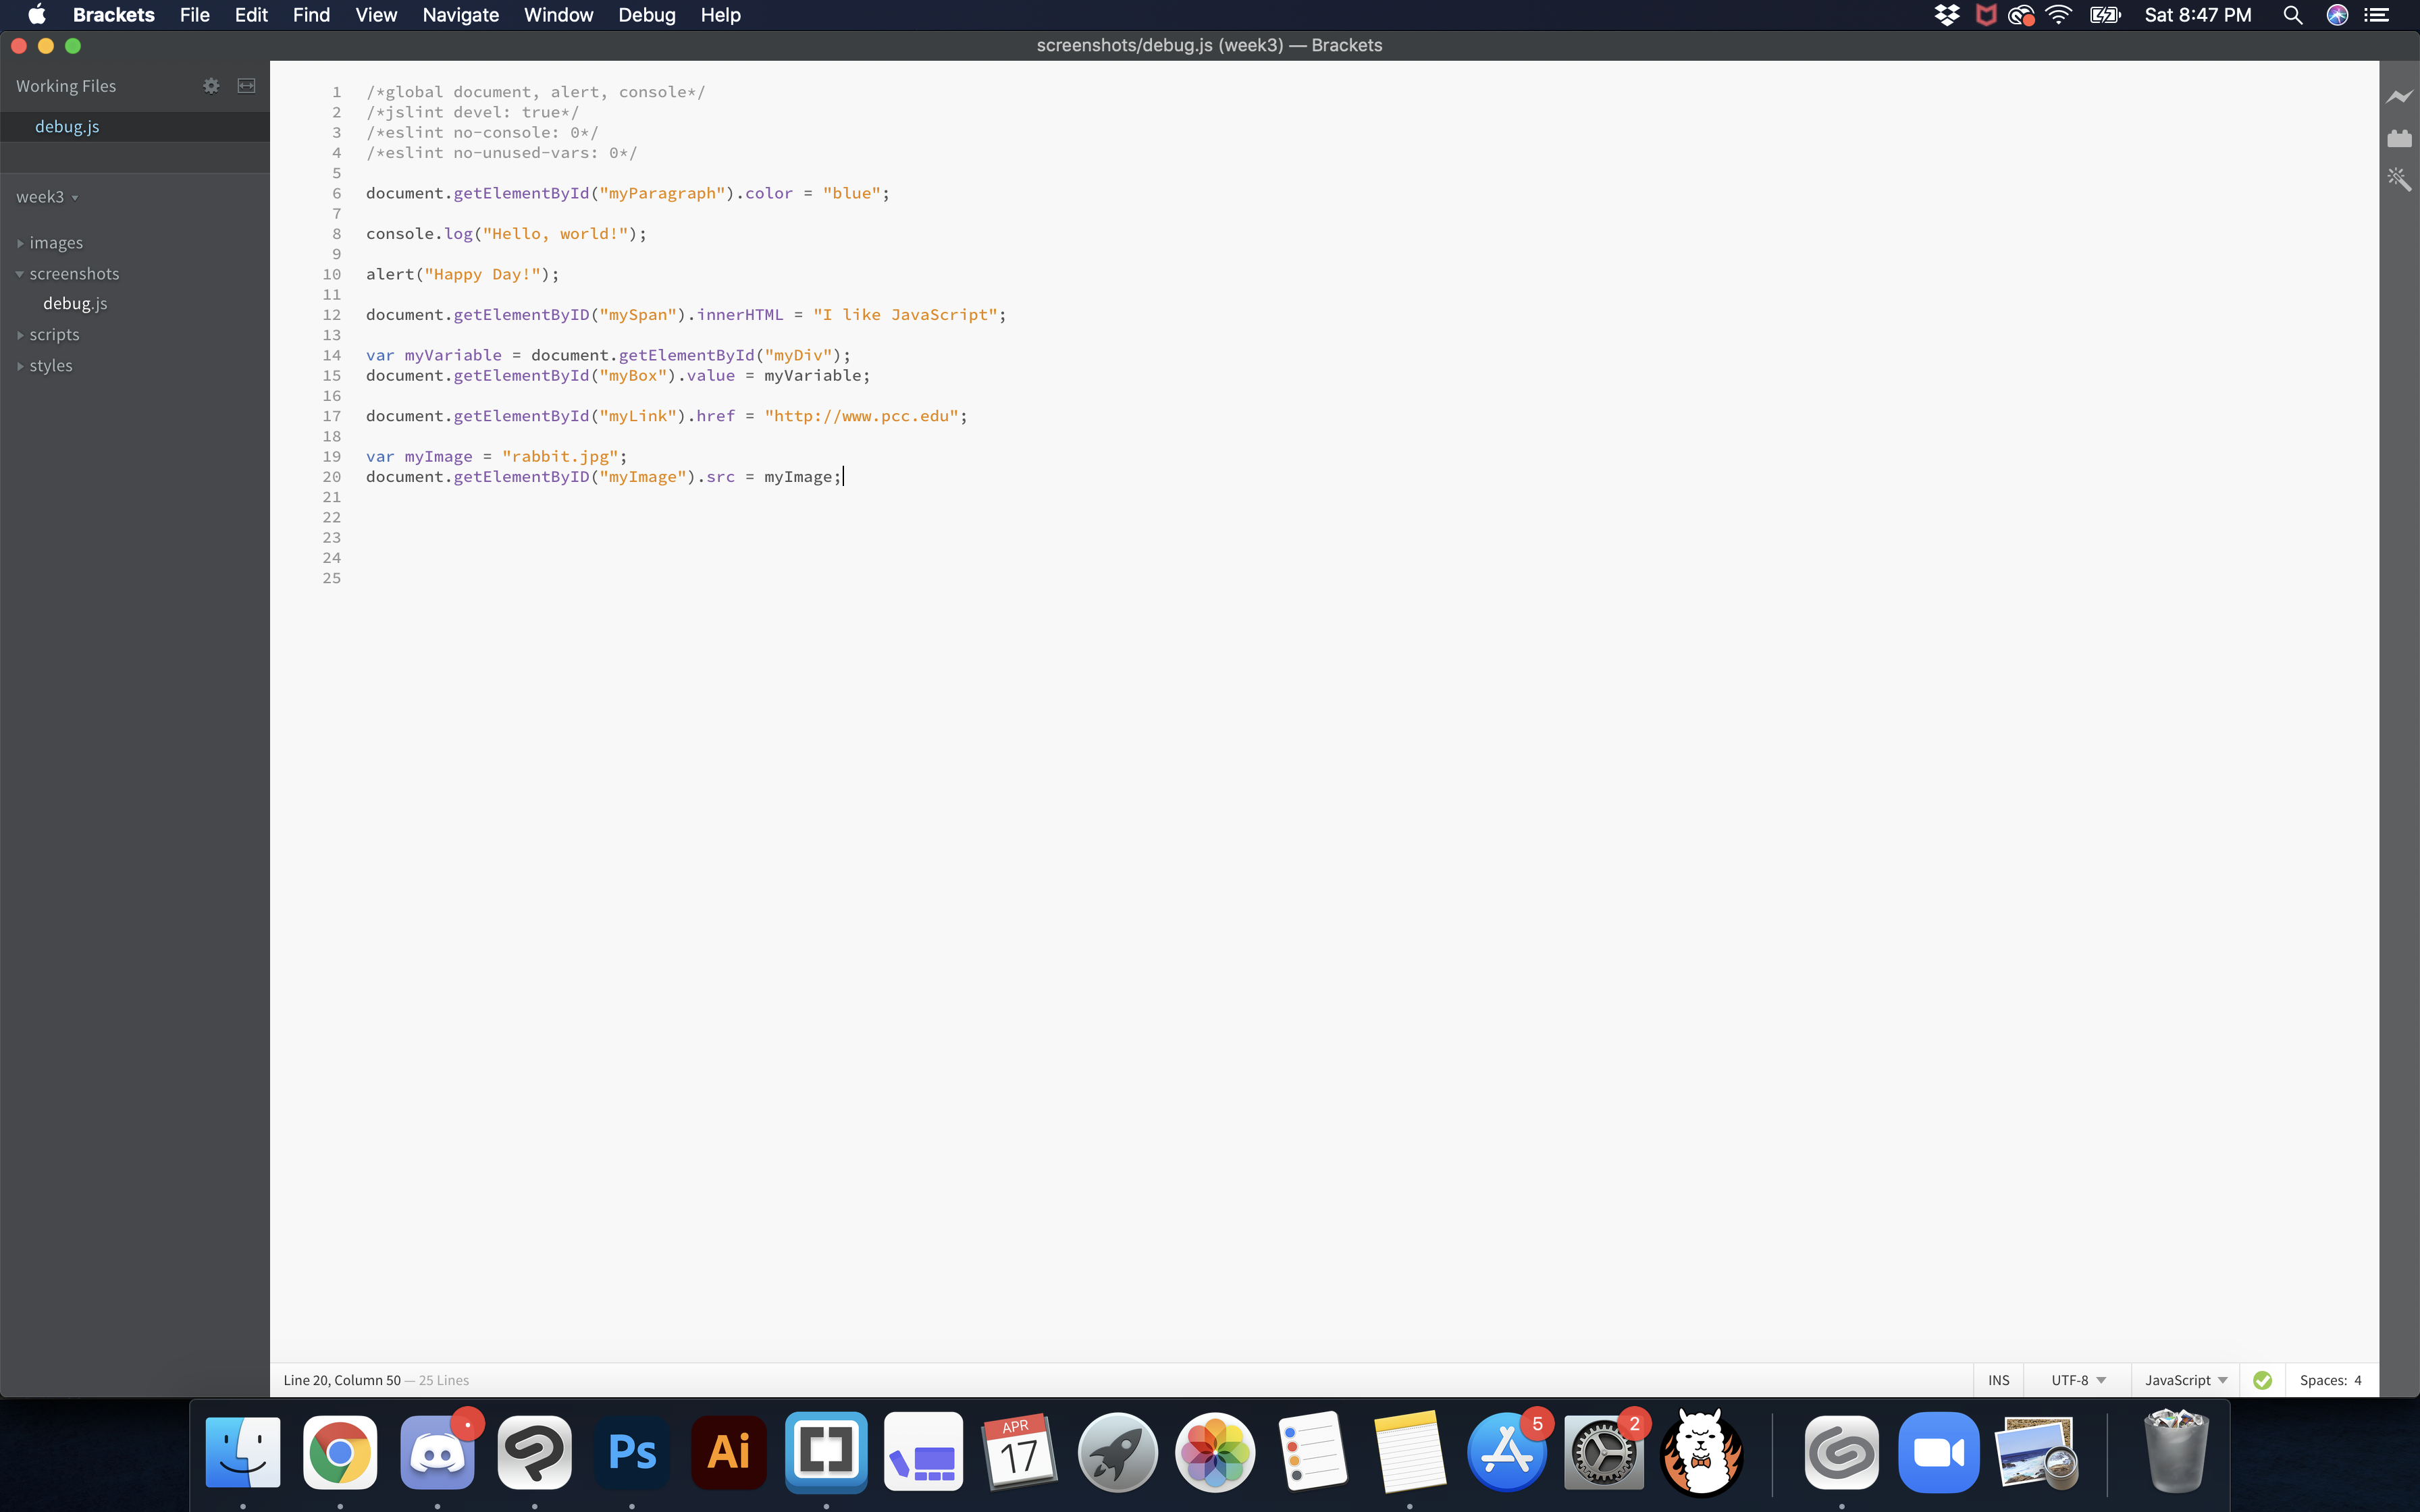Select debug.js in Working Files
This screenshot has width=2420, height=1512.
click(67, 127)
